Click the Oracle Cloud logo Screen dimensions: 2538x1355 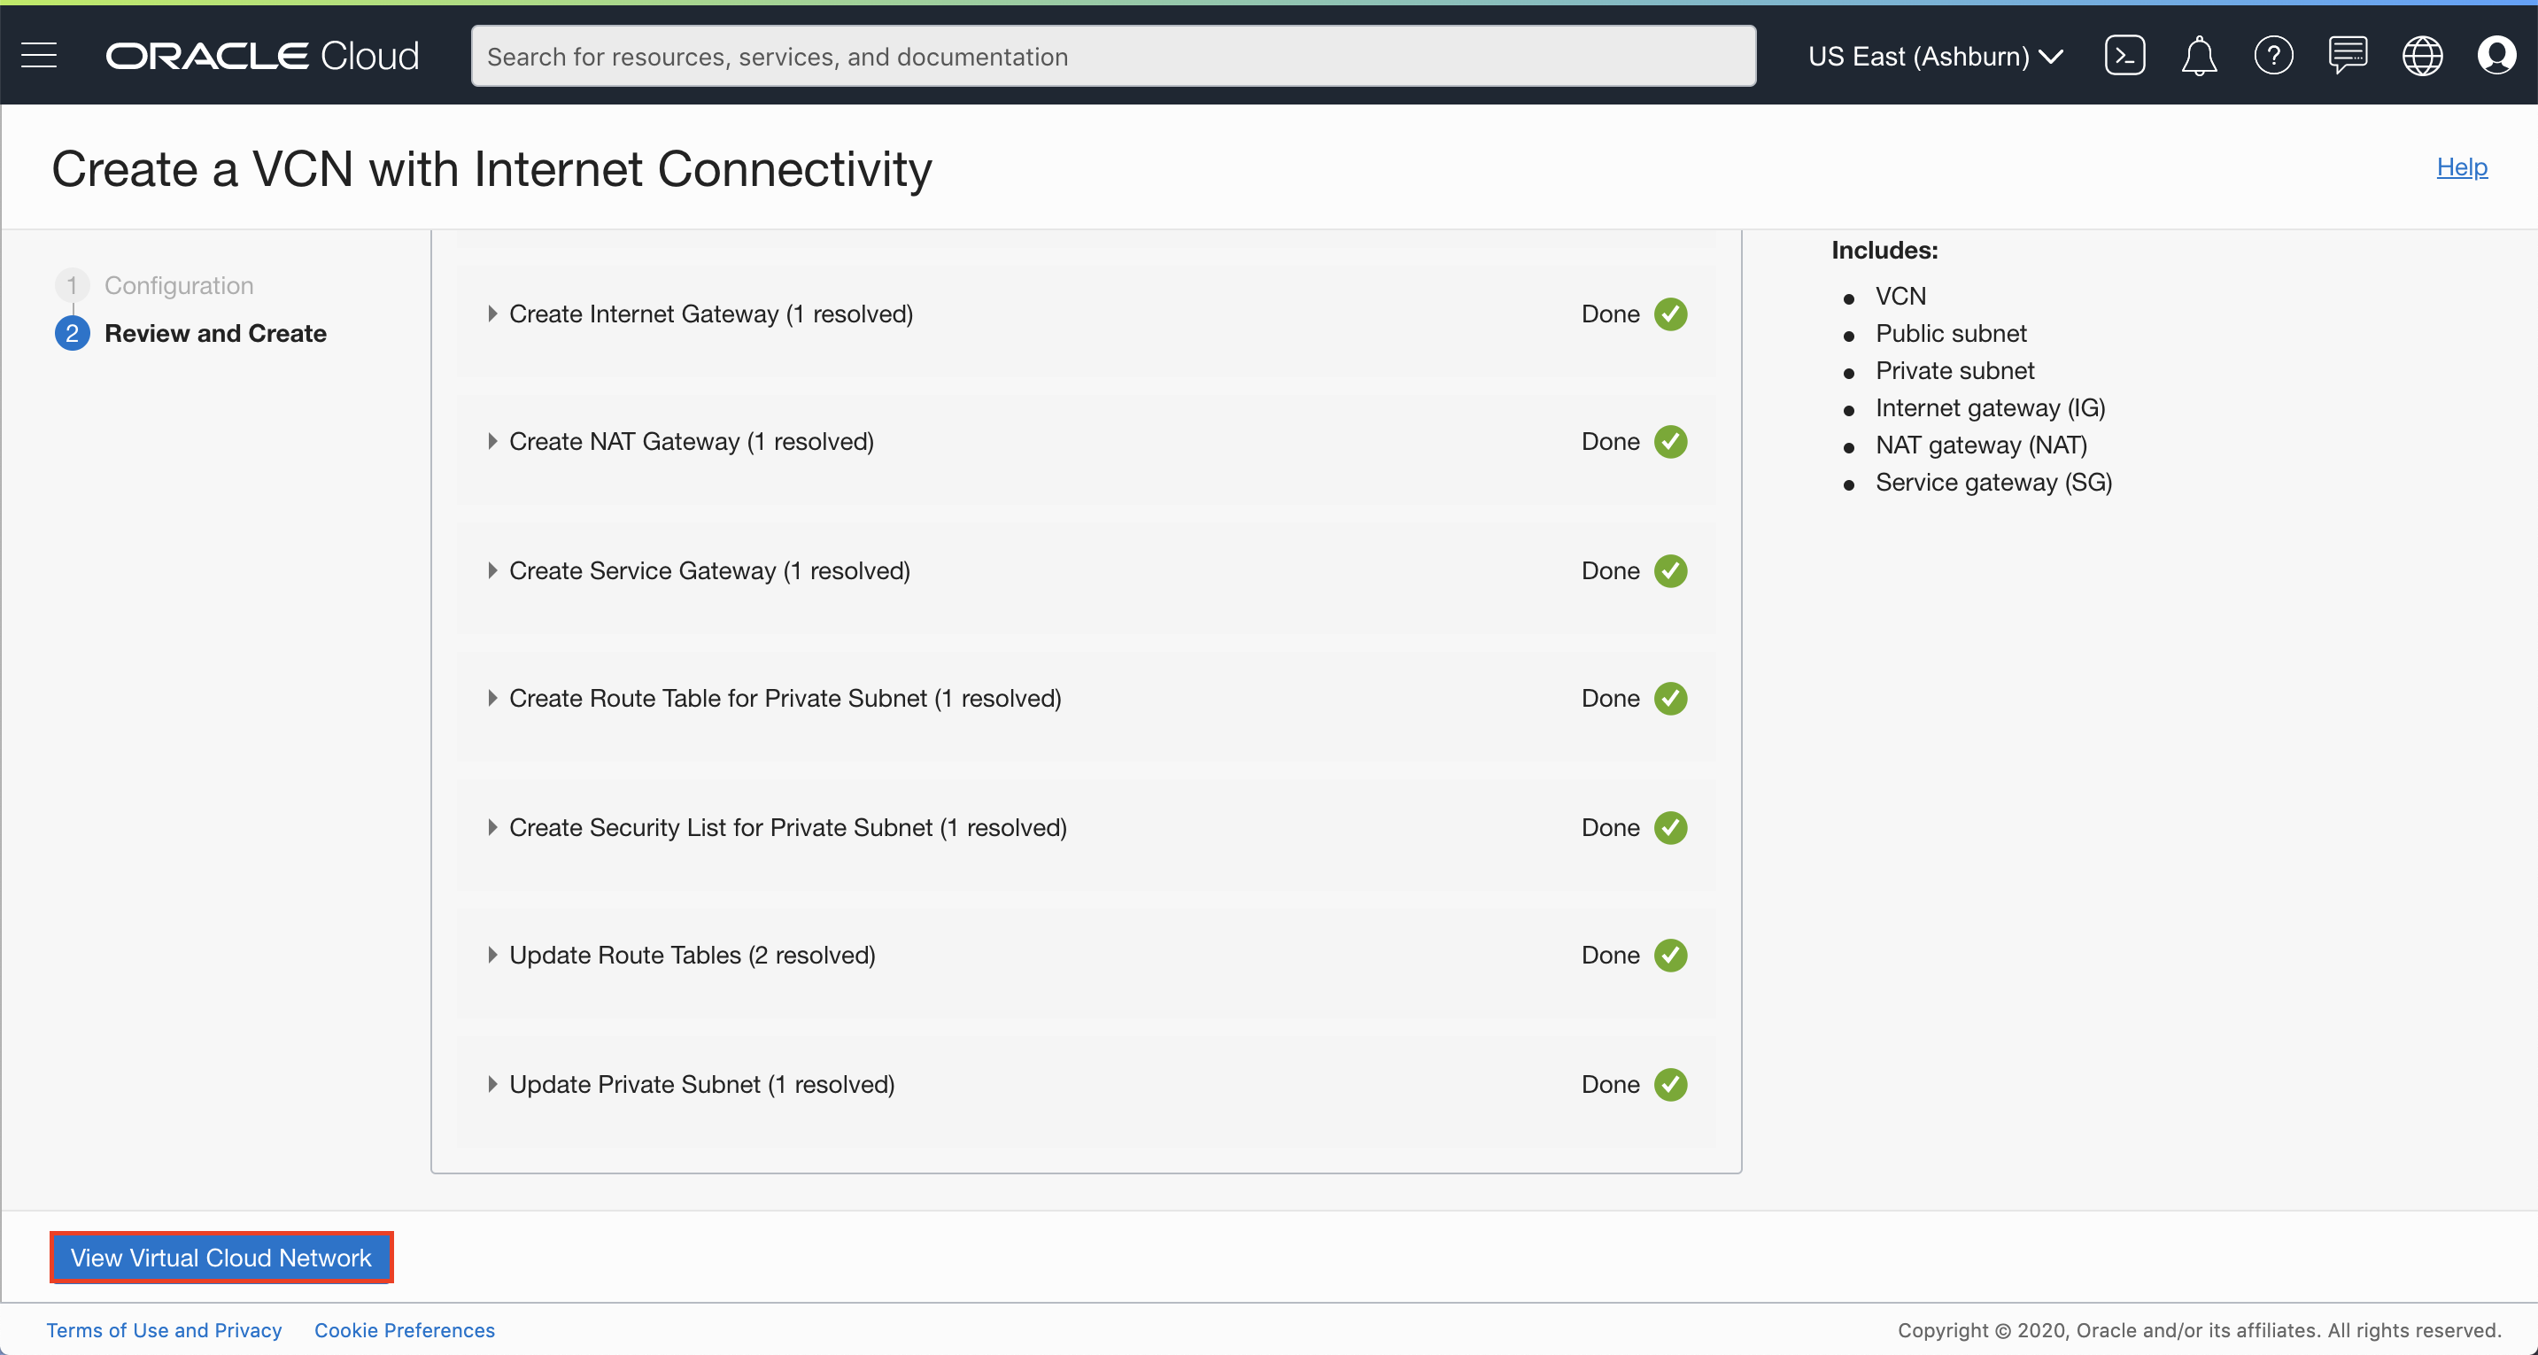coord(262,55)
